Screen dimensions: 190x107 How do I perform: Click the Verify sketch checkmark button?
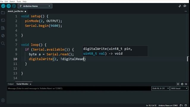click(x=3, y=6)
